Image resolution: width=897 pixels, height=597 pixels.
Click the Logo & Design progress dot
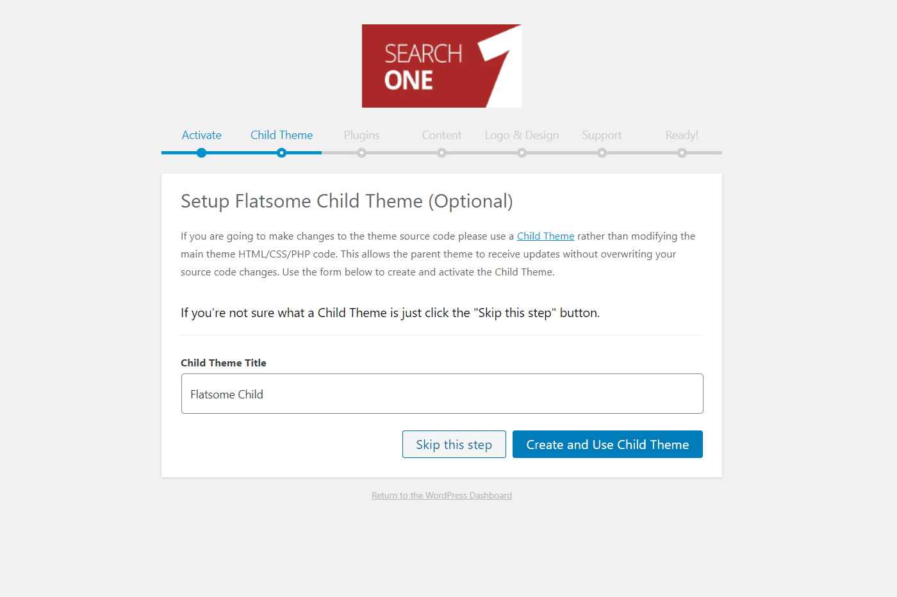(x=522, y=152)
